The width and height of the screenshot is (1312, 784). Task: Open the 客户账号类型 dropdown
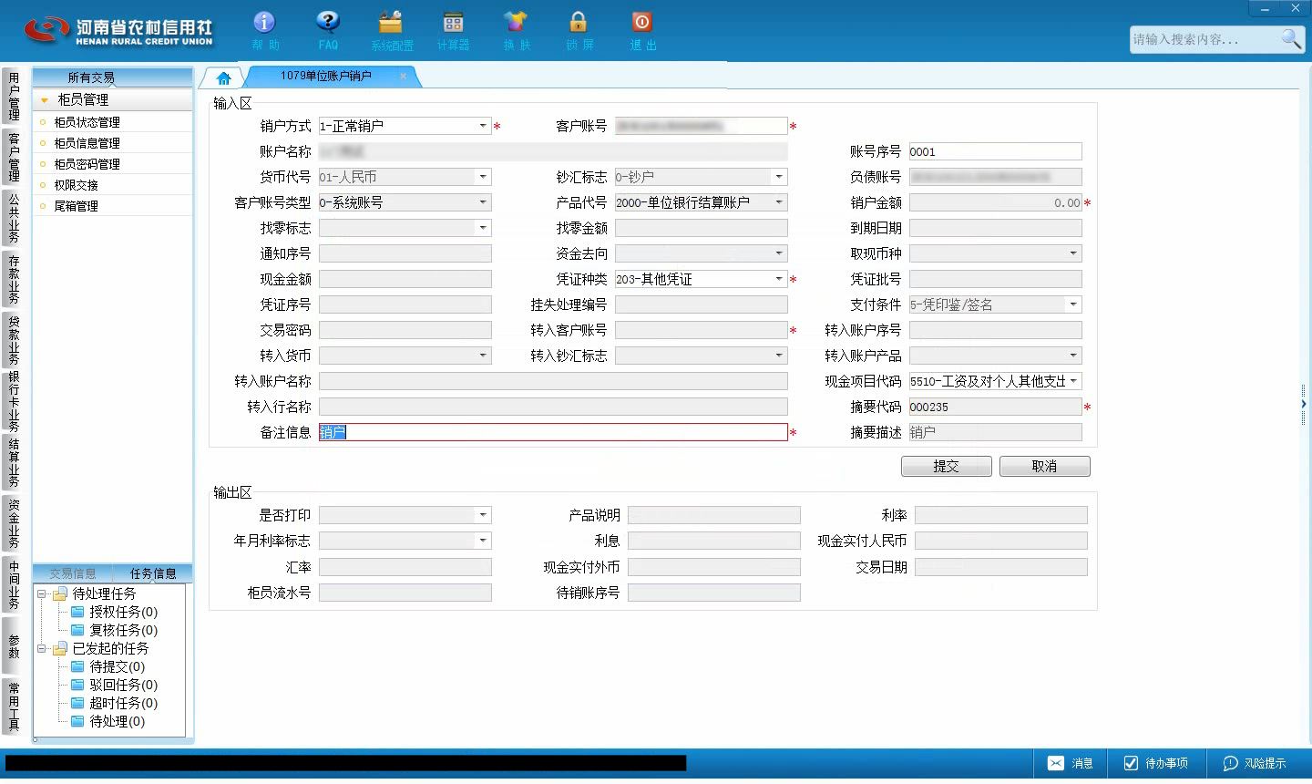[483, 202]
